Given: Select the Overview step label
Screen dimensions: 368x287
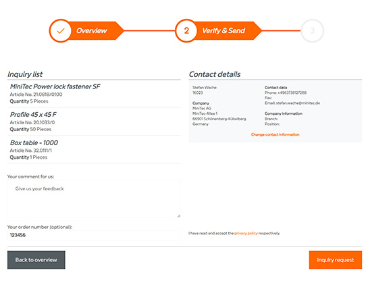Looking at the screenshot, I should [92, 31].
